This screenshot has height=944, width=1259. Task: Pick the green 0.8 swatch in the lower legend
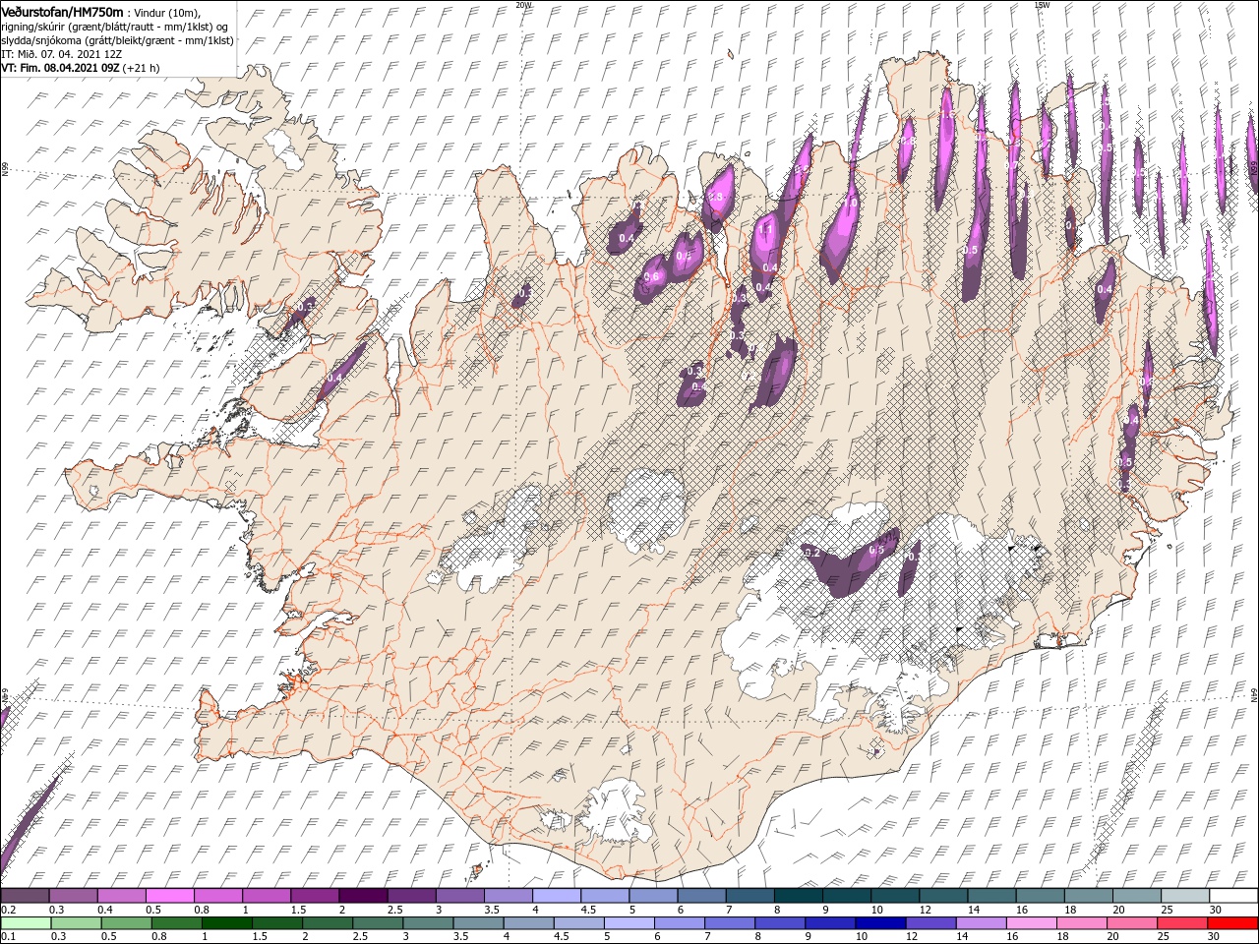176,923
